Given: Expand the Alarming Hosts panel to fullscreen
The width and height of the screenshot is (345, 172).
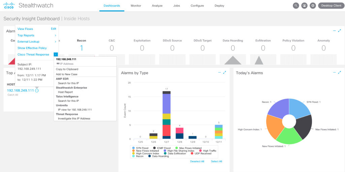Looking at the screenshot, I should pos(340,31).
